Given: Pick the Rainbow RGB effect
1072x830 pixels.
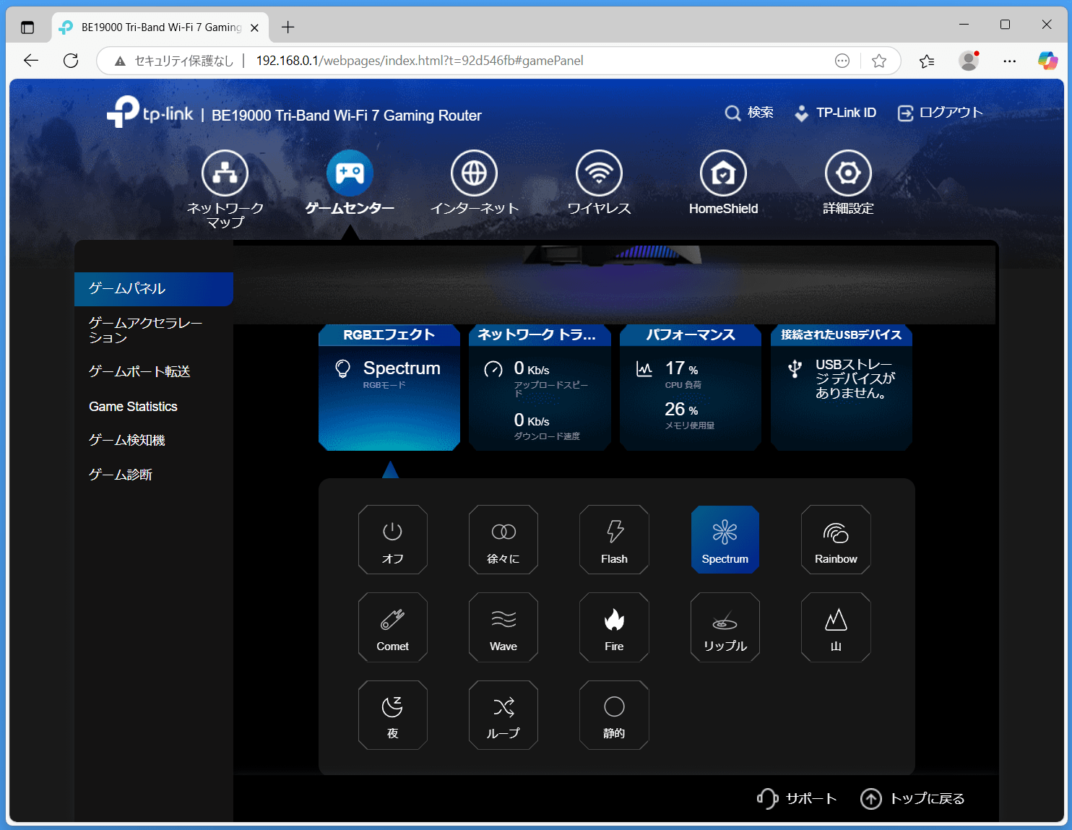Looking at the screenshot, I should (x=836, y=540).
